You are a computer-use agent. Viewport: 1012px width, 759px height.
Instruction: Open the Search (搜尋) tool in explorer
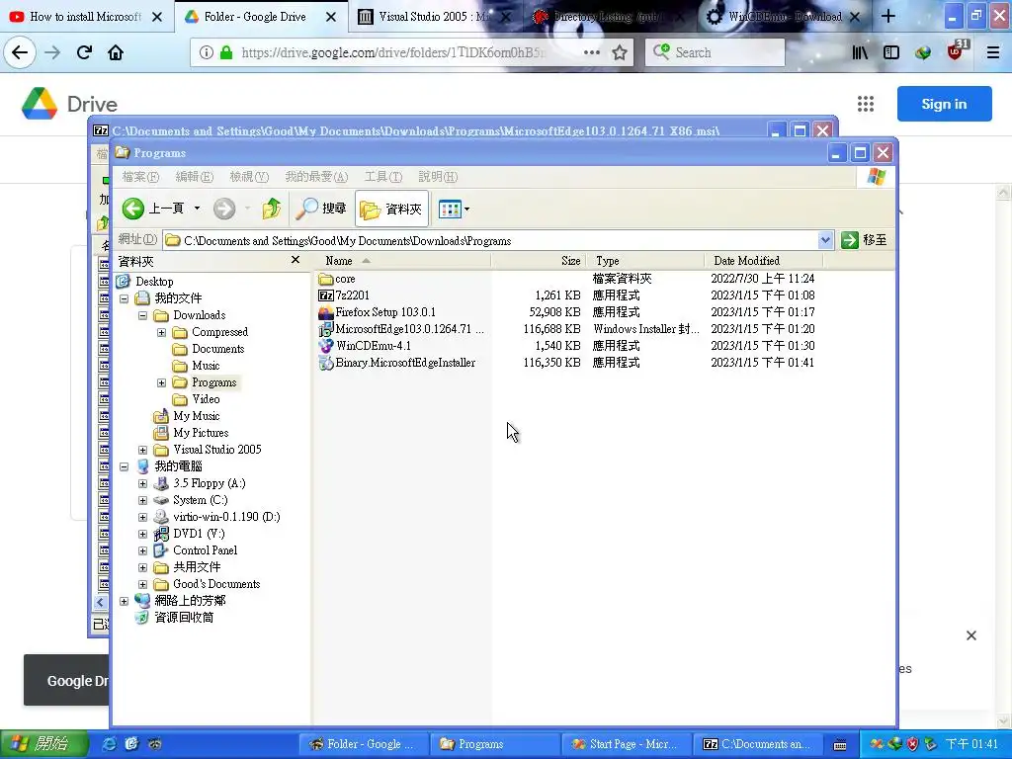321,209
